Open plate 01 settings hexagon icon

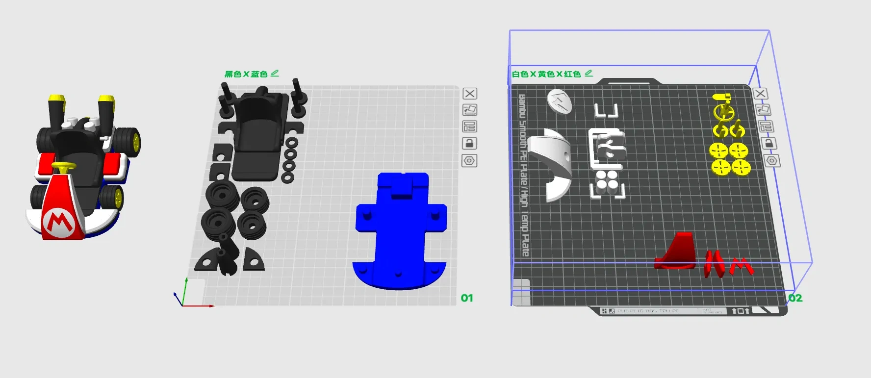(x=470, y=160)
